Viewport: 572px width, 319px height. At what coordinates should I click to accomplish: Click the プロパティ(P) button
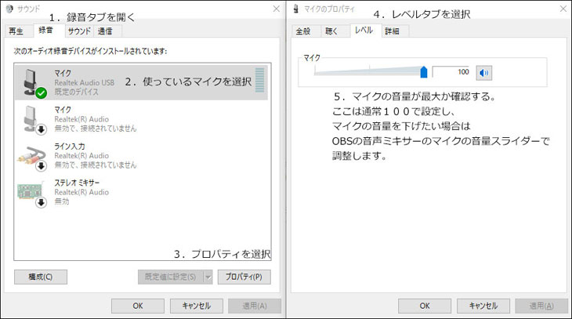pos(244,277)
